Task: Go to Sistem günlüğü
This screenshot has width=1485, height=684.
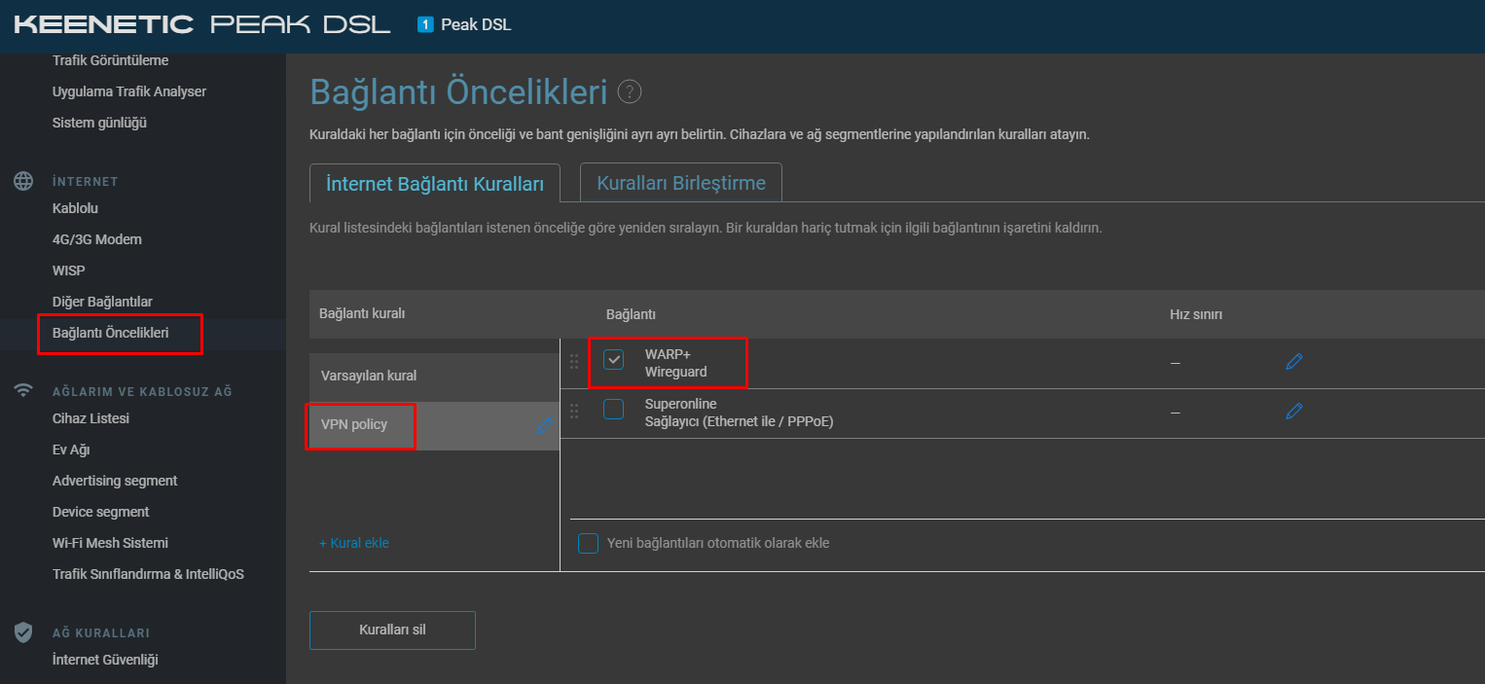Action: [99, 123]
